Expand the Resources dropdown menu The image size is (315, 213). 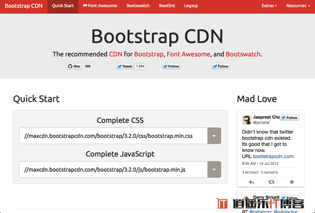pos(298,6)
